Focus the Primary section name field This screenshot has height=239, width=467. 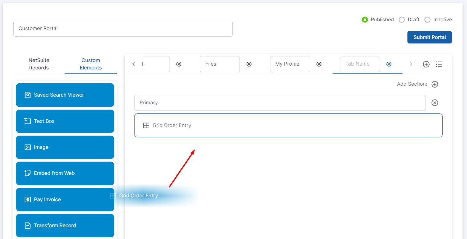pyautogui.click(x=280, y=103)
